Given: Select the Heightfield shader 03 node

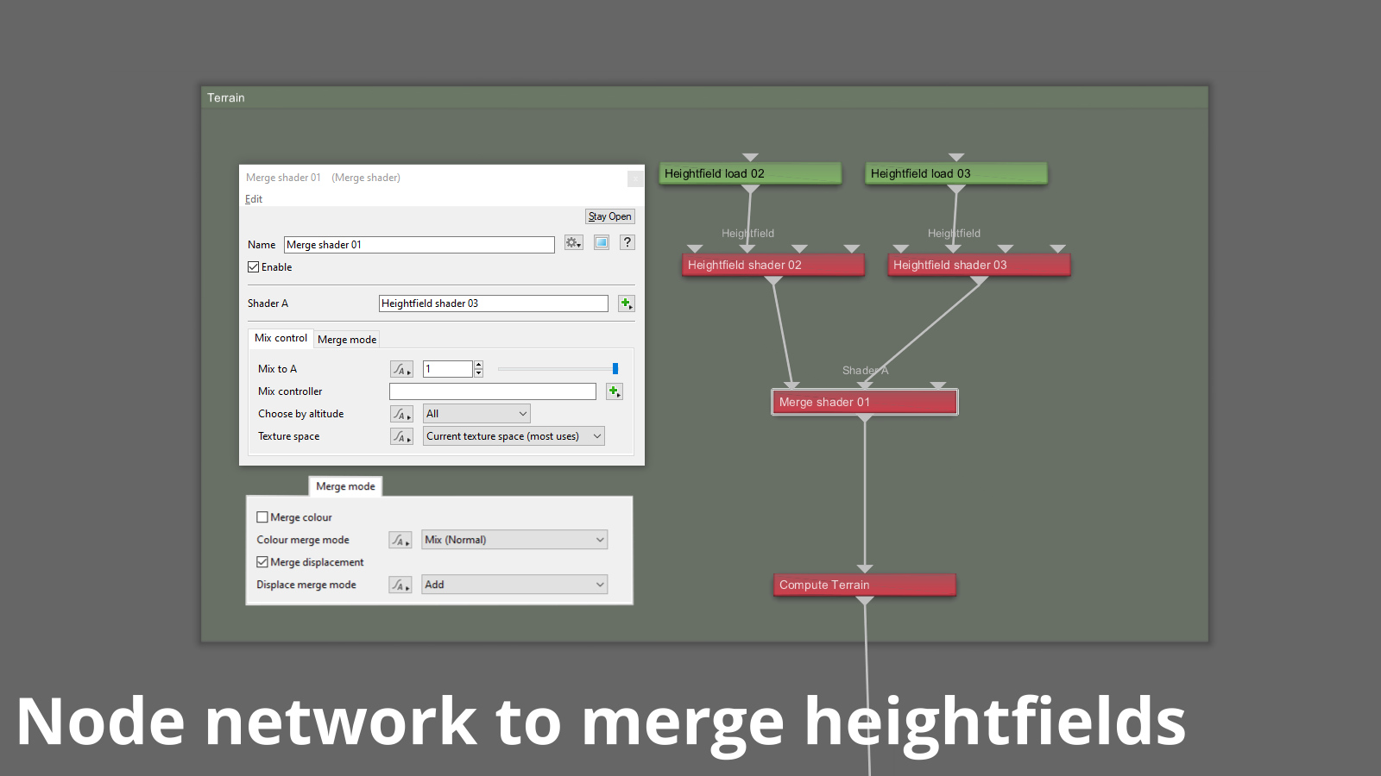Looking at the screenshot, I should point(980,265).
